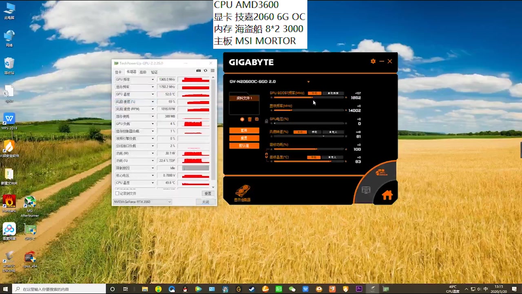Click the 重置 button in GPU-Z
Viewport: 522px width, 294px height.
point(208,194)
